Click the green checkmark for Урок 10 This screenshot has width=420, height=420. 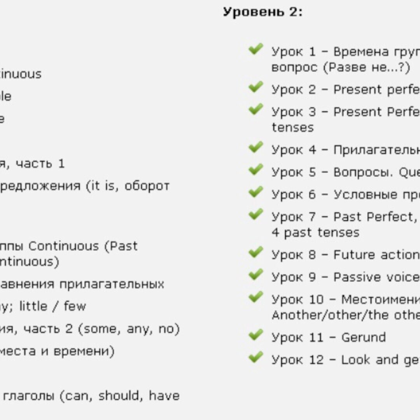255,297
